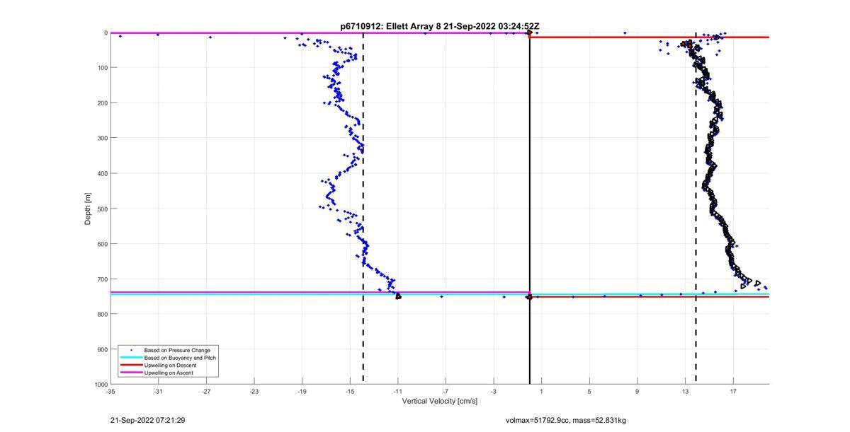Viewport: 850px width, 432px height.
Task: Select legend entry 'Upwelling on Ascent'
Action: point(169,373)
